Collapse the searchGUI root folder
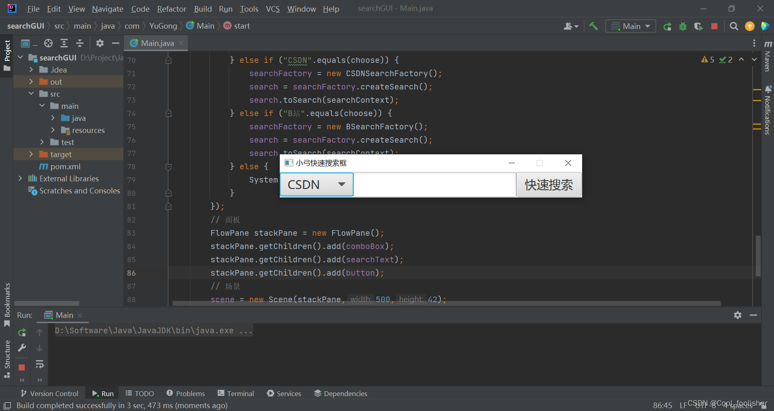This screenshot has height=411, width=774. (x=21, y=58)
